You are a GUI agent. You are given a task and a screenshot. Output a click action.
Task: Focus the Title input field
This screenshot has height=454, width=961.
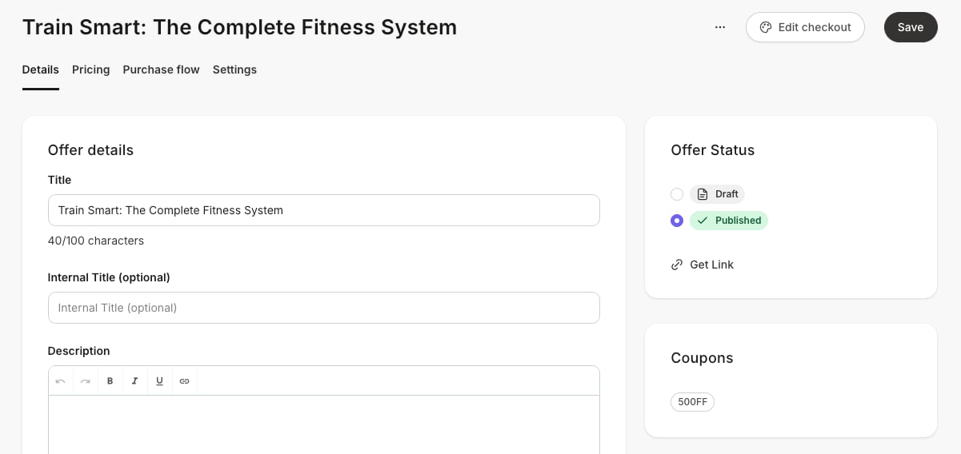pos(324,210)
